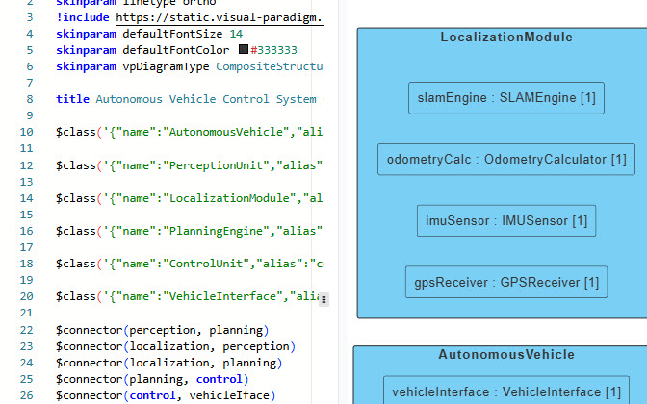Click the $class line naming AutonomousVehicle
647x404 pixels.
(189, 132)
